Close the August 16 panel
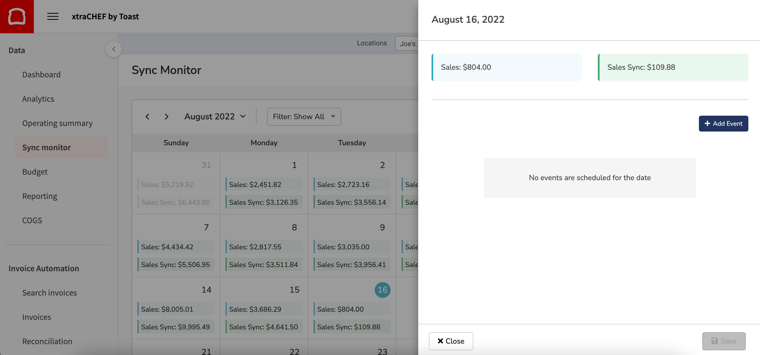The image size is (760, 355). (451, 341)
